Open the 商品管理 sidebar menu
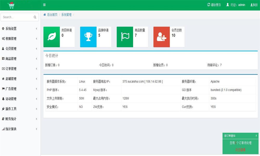The height and width of the screenshot is (156, 260). tap(20, 58)
